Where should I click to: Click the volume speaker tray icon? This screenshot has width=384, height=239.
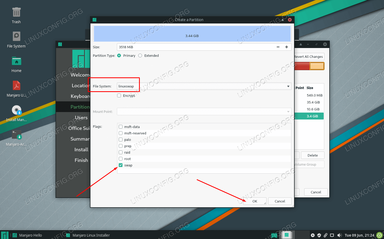[x=339, y=235]
